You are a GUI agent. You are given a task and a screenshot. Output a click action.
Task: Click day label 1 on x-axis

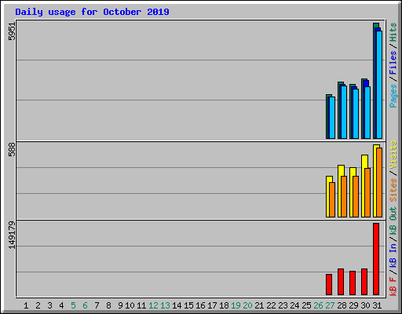click(26, 305)
